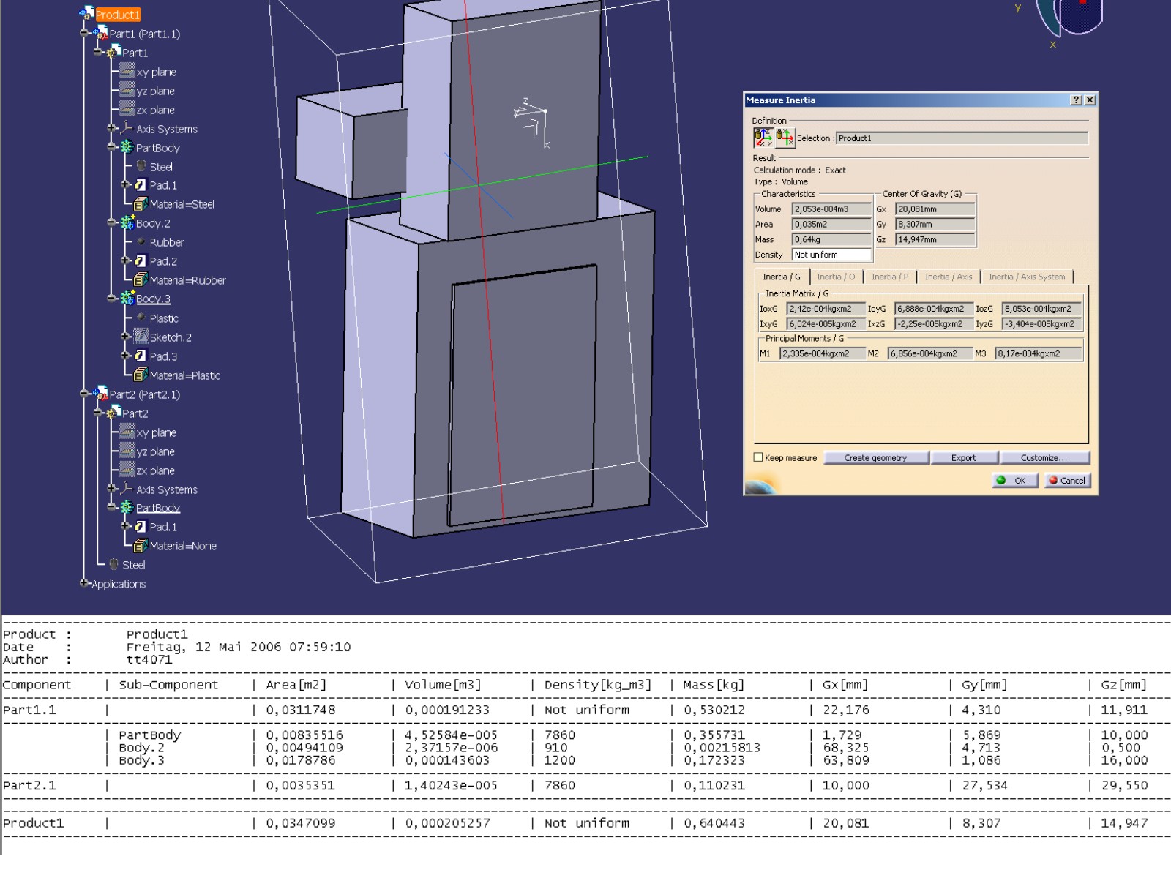Click the compass at top right
1171x878 pixels.
pos(1069,18)
